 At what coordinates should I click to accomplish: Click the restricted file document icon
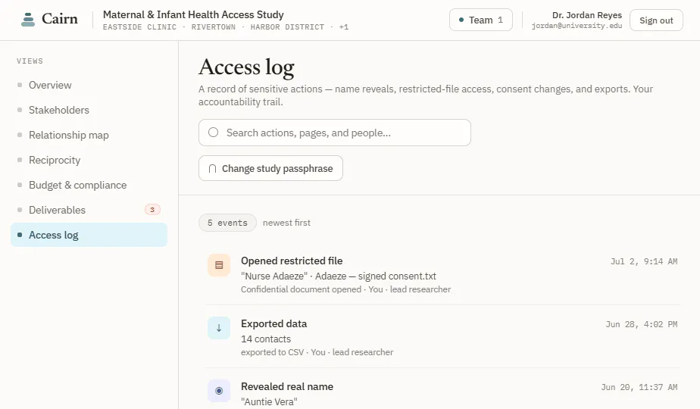pos(219,265)
